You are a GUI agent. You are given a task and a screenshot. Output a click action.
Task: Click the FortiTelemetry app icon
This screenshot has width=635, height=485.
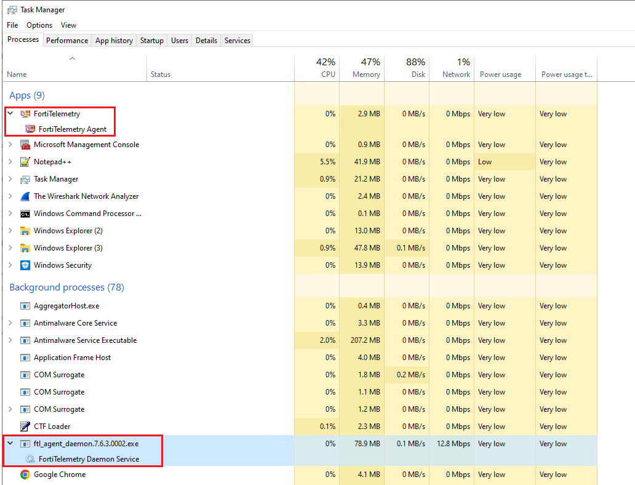25,114
